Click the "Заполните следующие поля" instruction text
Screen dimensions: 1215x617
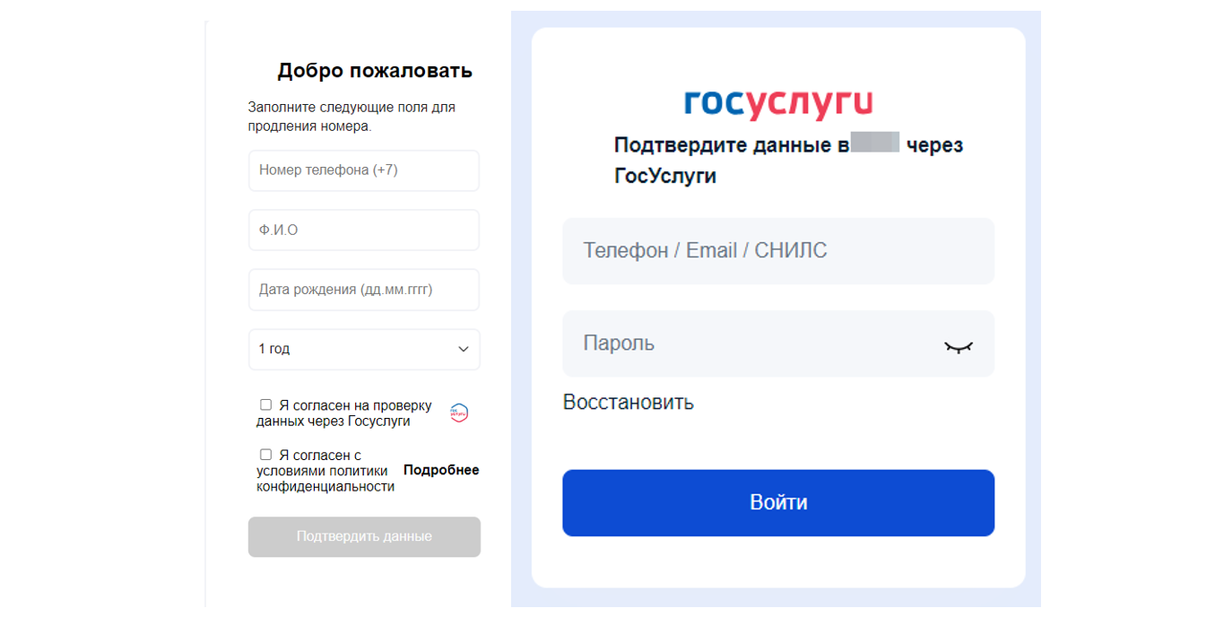[351, 117]
